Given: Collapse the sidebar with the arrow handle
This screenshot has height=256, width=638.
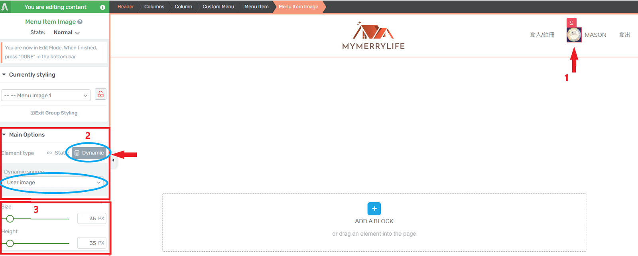Looking at the screenshot, I should click(x=113, y=160).
